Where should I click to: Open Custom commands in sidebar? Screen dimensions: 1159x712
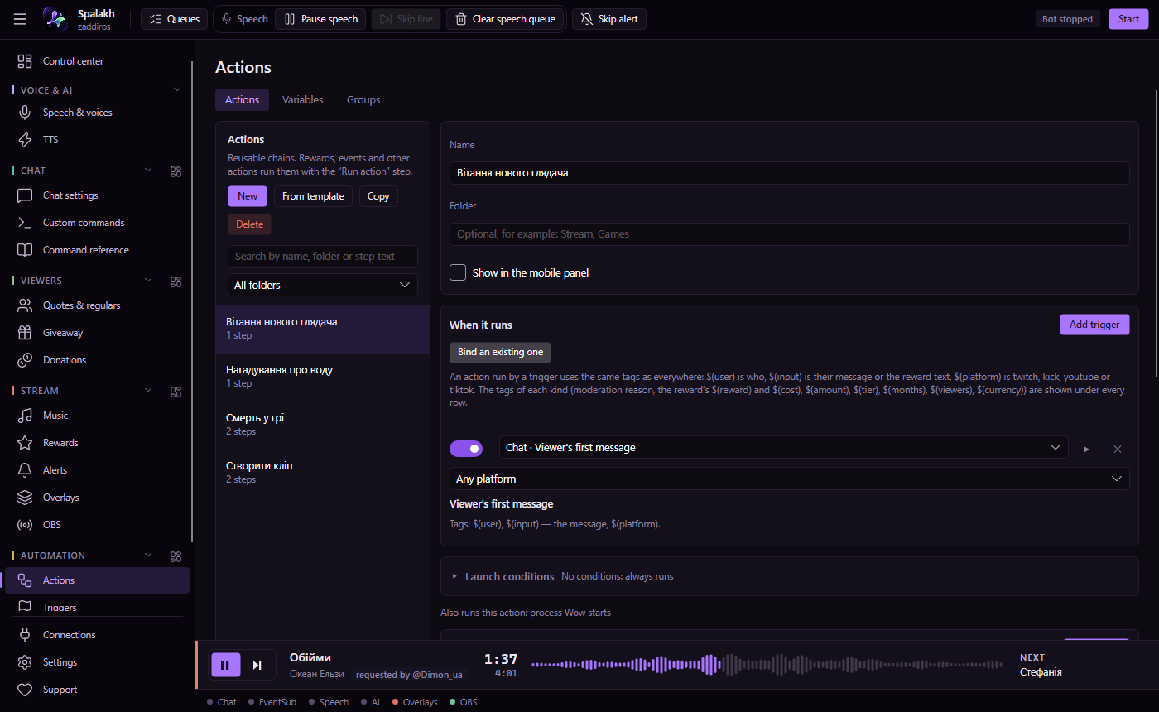point(97,223)
